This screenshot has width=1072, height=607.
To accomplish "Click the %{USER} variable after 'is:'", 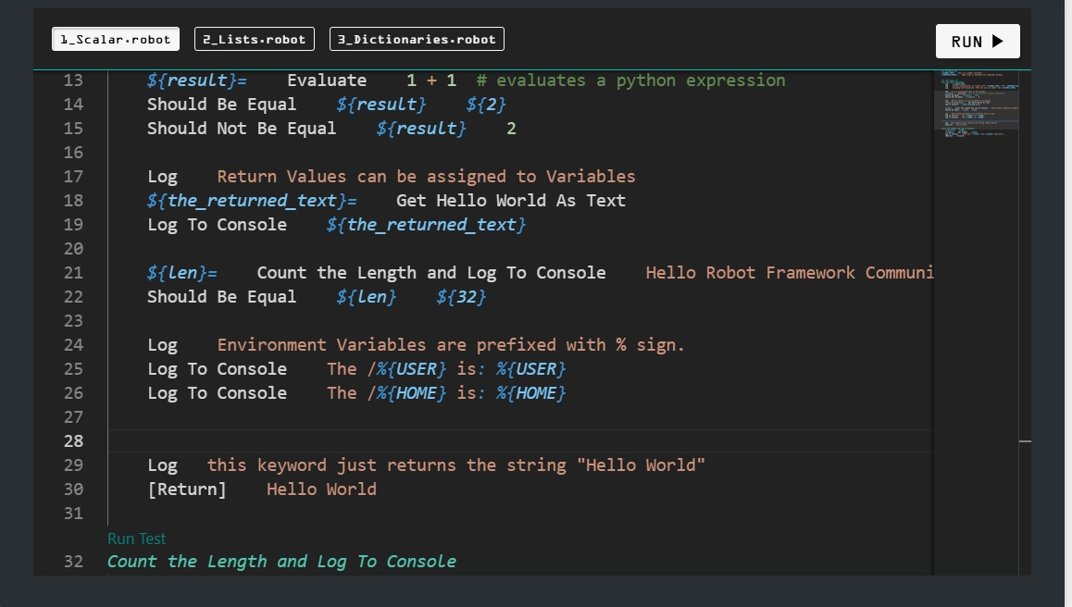I will (531, 369).
